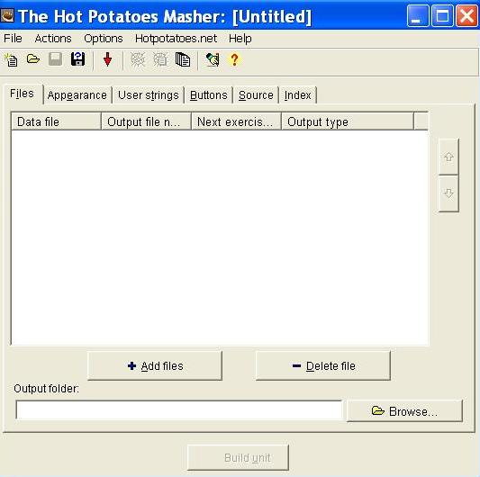Click the second grayed page export icon
The image size is (480, 477).
pos(159,59)
